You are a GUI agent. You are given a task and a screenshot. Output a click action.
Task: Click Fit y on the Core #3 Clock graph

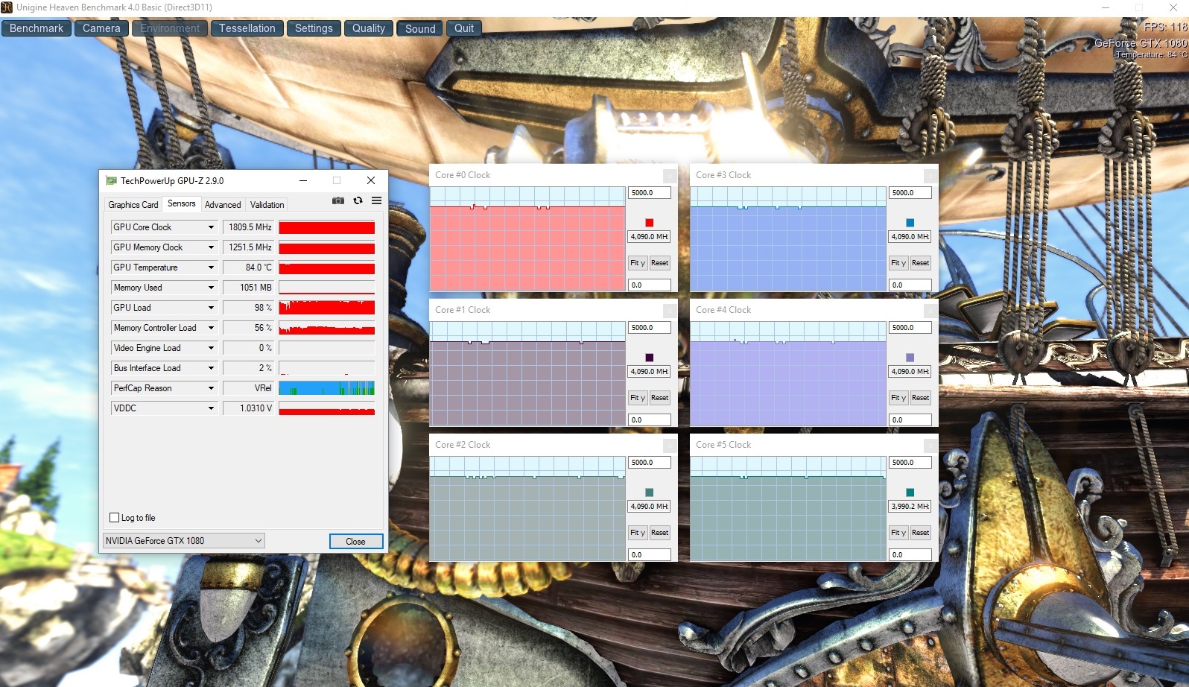898,263
